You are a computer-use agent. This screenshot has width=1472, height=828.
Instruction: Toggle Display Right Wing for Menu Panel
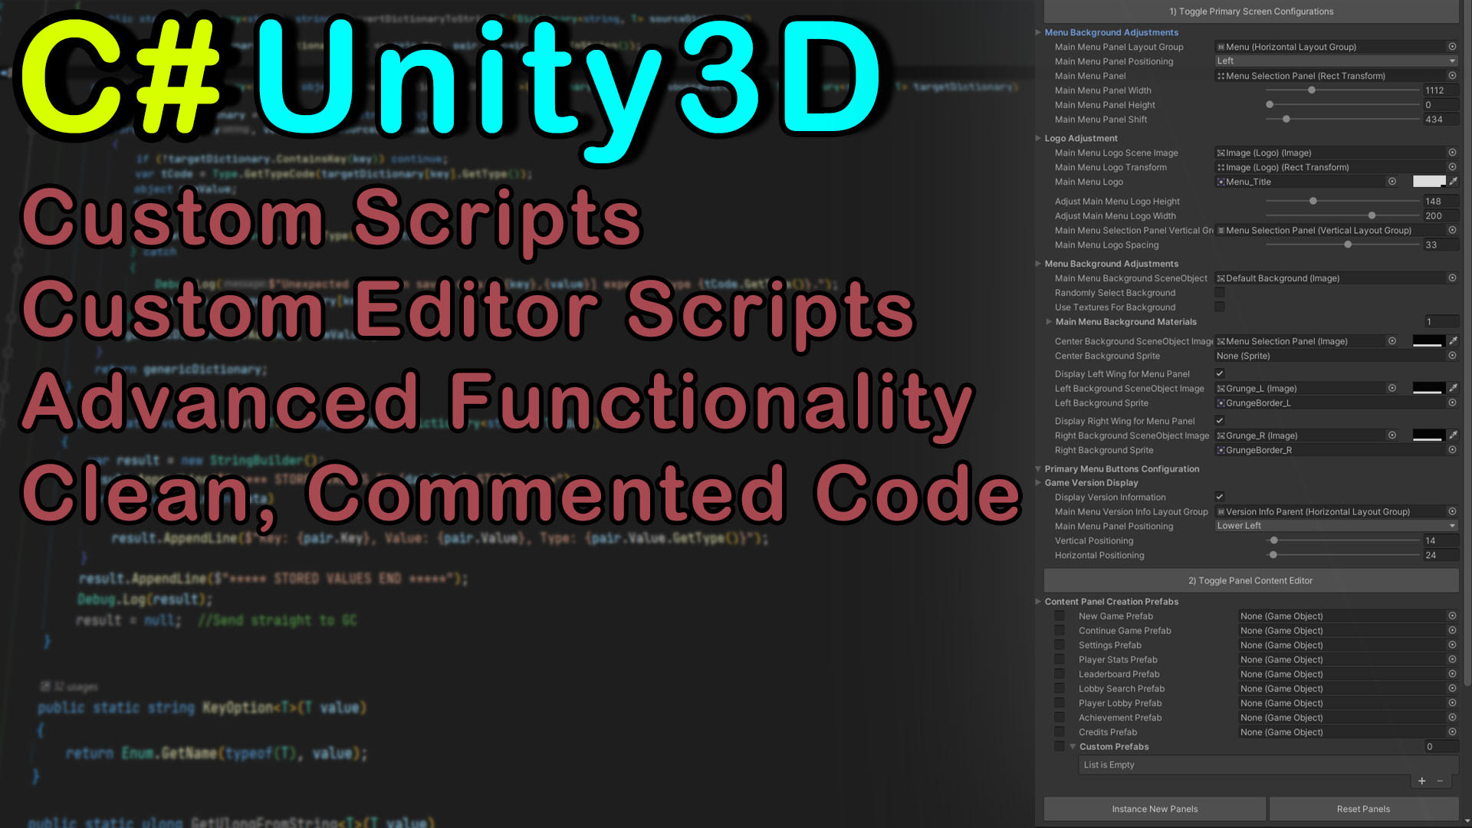pyautogui.click(x=1220, y=421)
